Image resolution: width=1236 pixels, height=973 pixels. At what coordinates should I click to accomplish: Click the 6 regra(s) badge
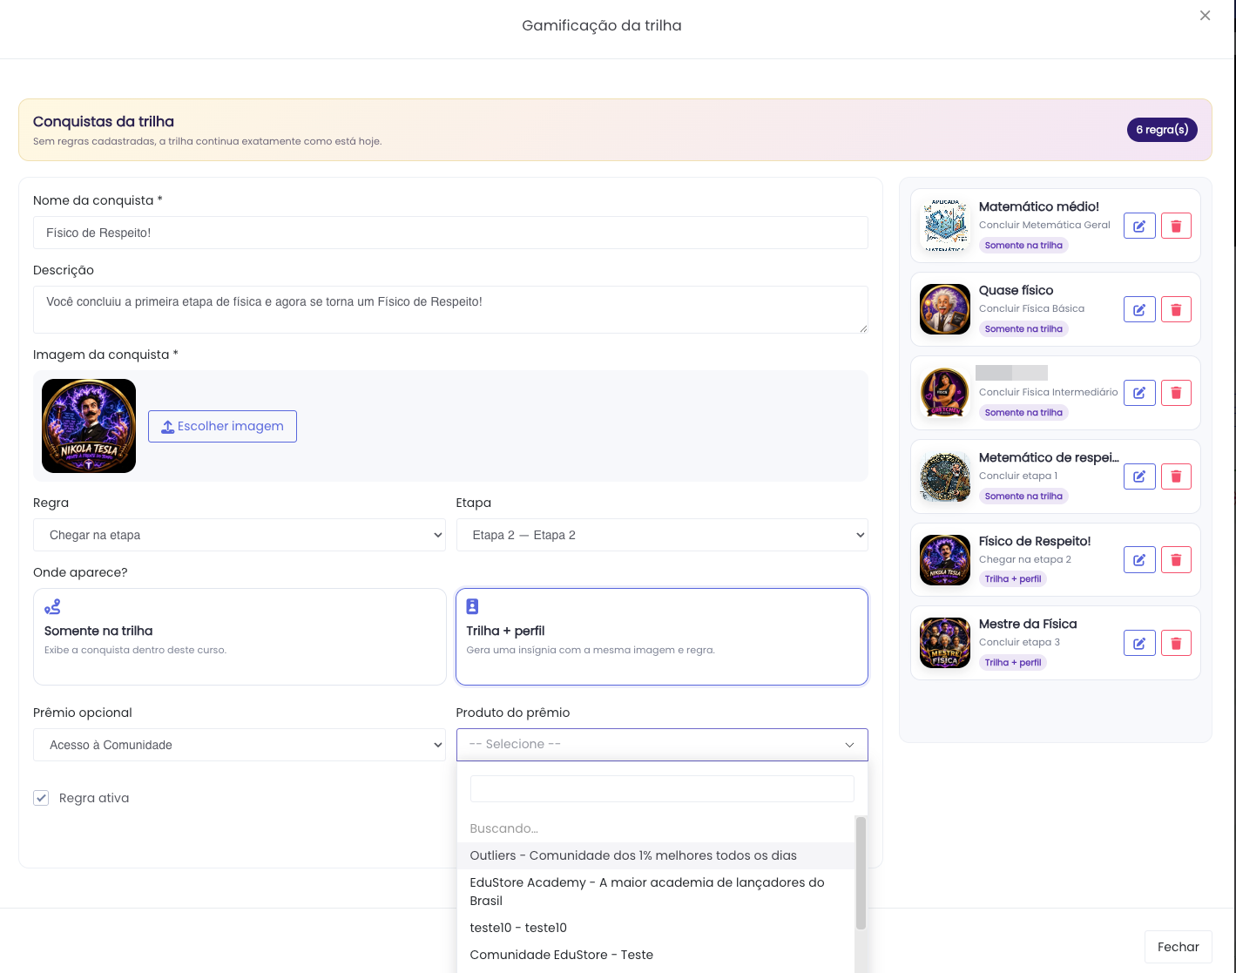(1162, 130)
